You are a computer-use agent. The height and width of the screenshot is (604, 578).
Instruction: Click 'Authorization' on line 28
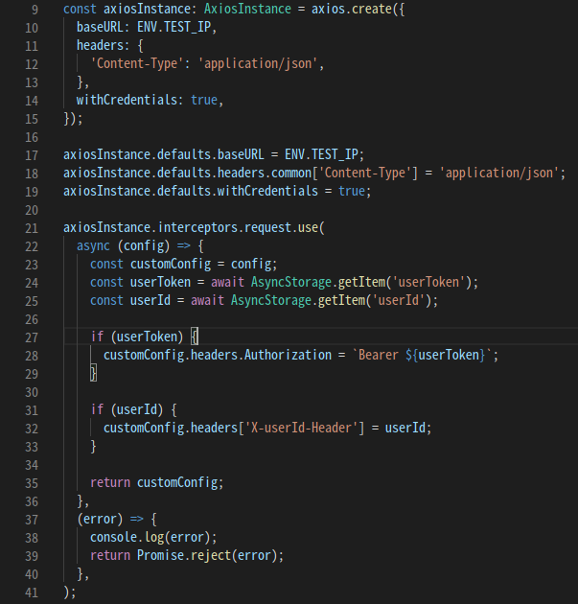tap(288, 355)
